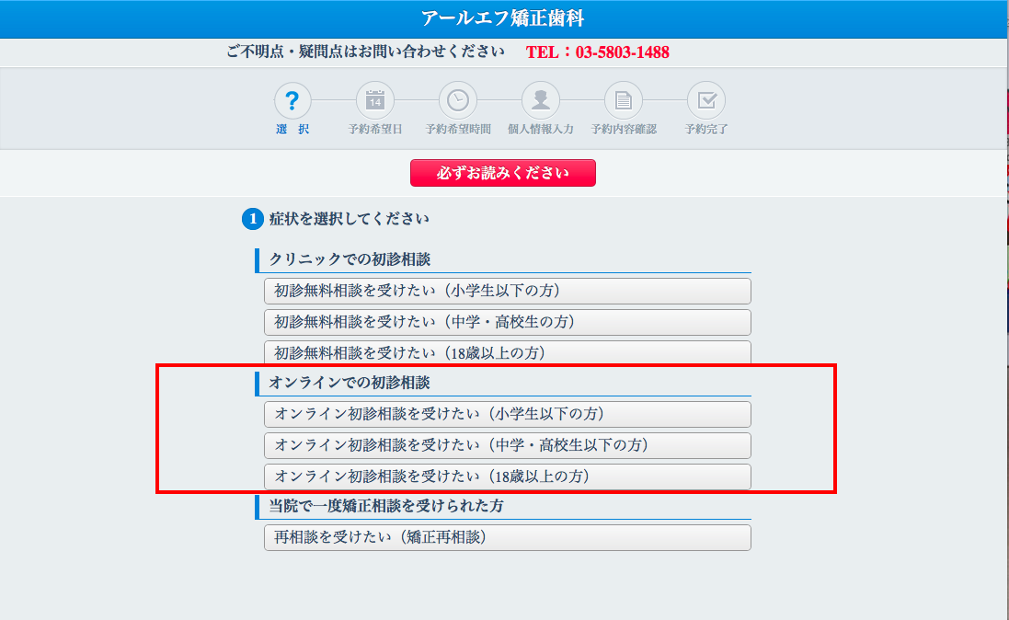The image size is (1009, 620).
Task: Click the calendar icon for 予約希望日
Action: 375,100
